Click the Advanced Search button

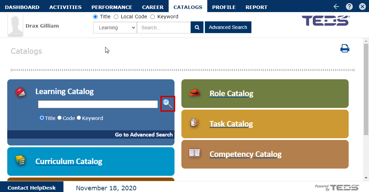228,27
